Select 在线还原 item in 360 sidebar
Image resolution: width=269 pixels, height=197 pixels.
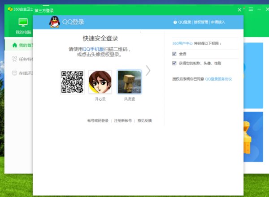point(19,73)
